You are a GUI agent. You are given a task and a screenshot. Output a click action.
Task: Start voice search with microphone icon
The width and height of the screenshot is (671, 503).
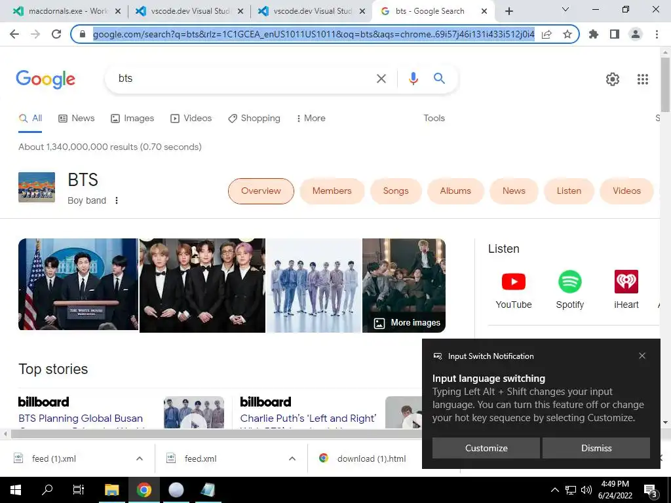coord(413,79)
